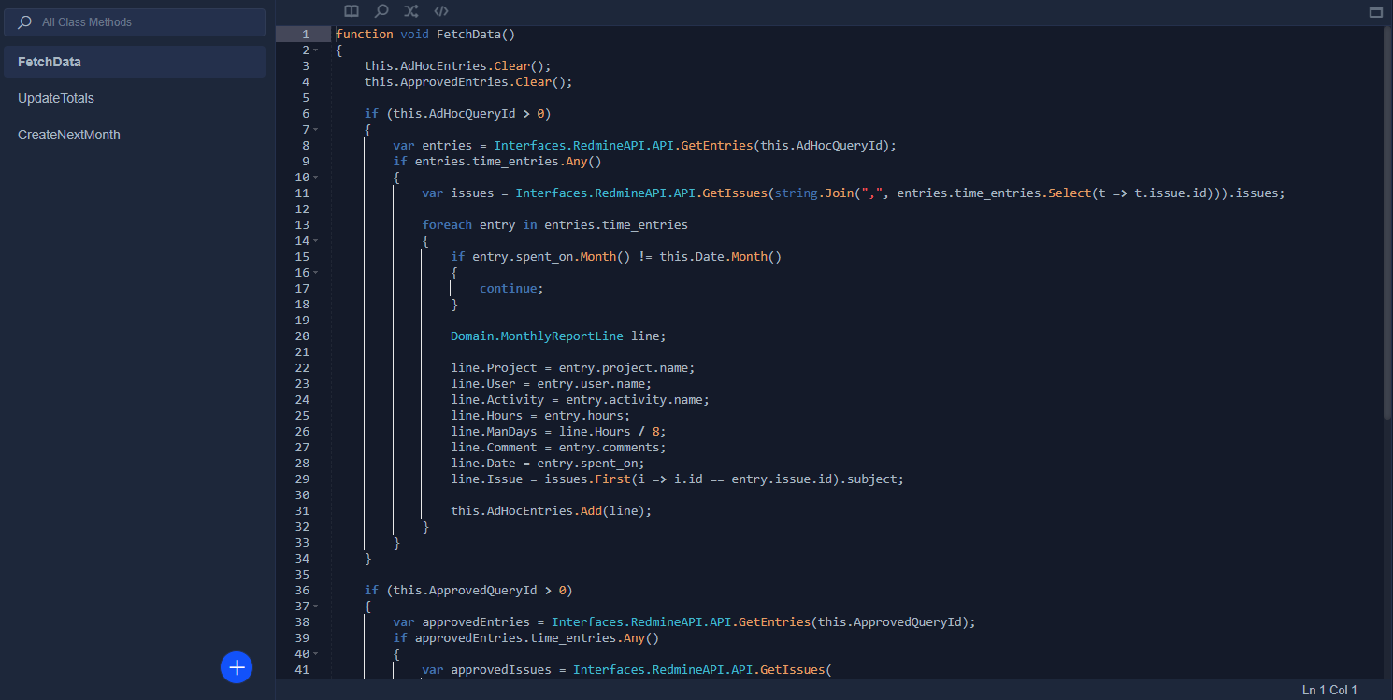Click the shuffle arrows icon in editor toolbar
Image resolution: width=1393 pixels, height=700 pixels.
tap(411, 11)
